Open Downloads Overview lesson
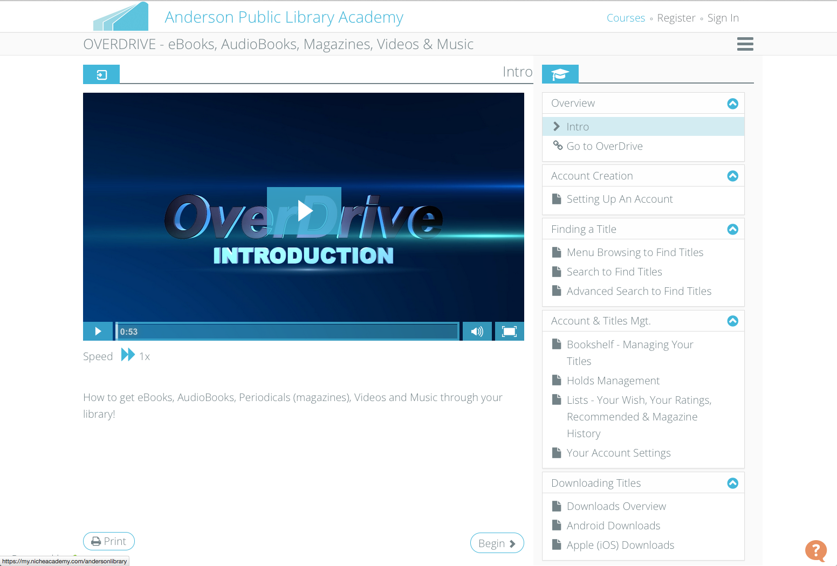Image resolution: width=837 pixels, height=566 pixels. click(616, 506)
